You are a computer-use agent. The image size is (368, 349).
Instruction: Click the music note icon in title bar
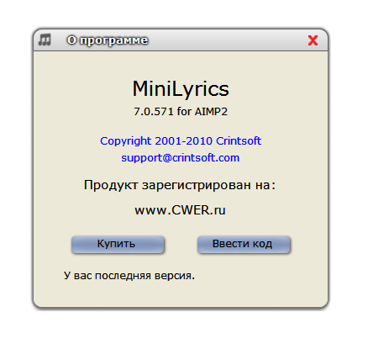[45, 40]
